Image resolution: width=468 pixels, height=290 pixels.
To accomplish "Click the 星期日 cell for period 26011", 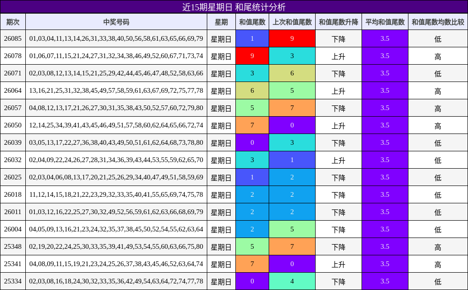I will tap(220, 212).
